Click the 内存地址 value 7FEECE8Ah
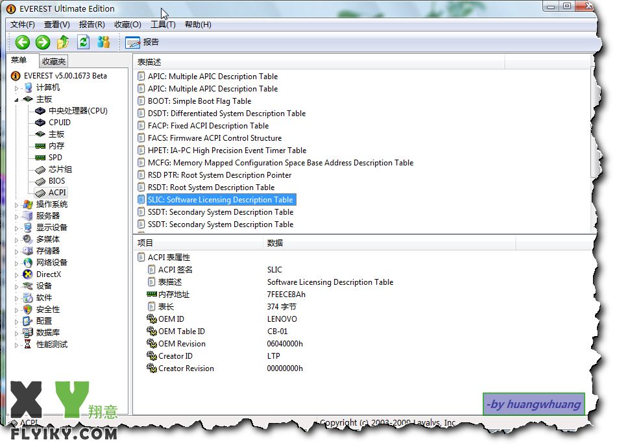Image resolution: width=617 pixels, height=447 pixels. pos(286,295)
